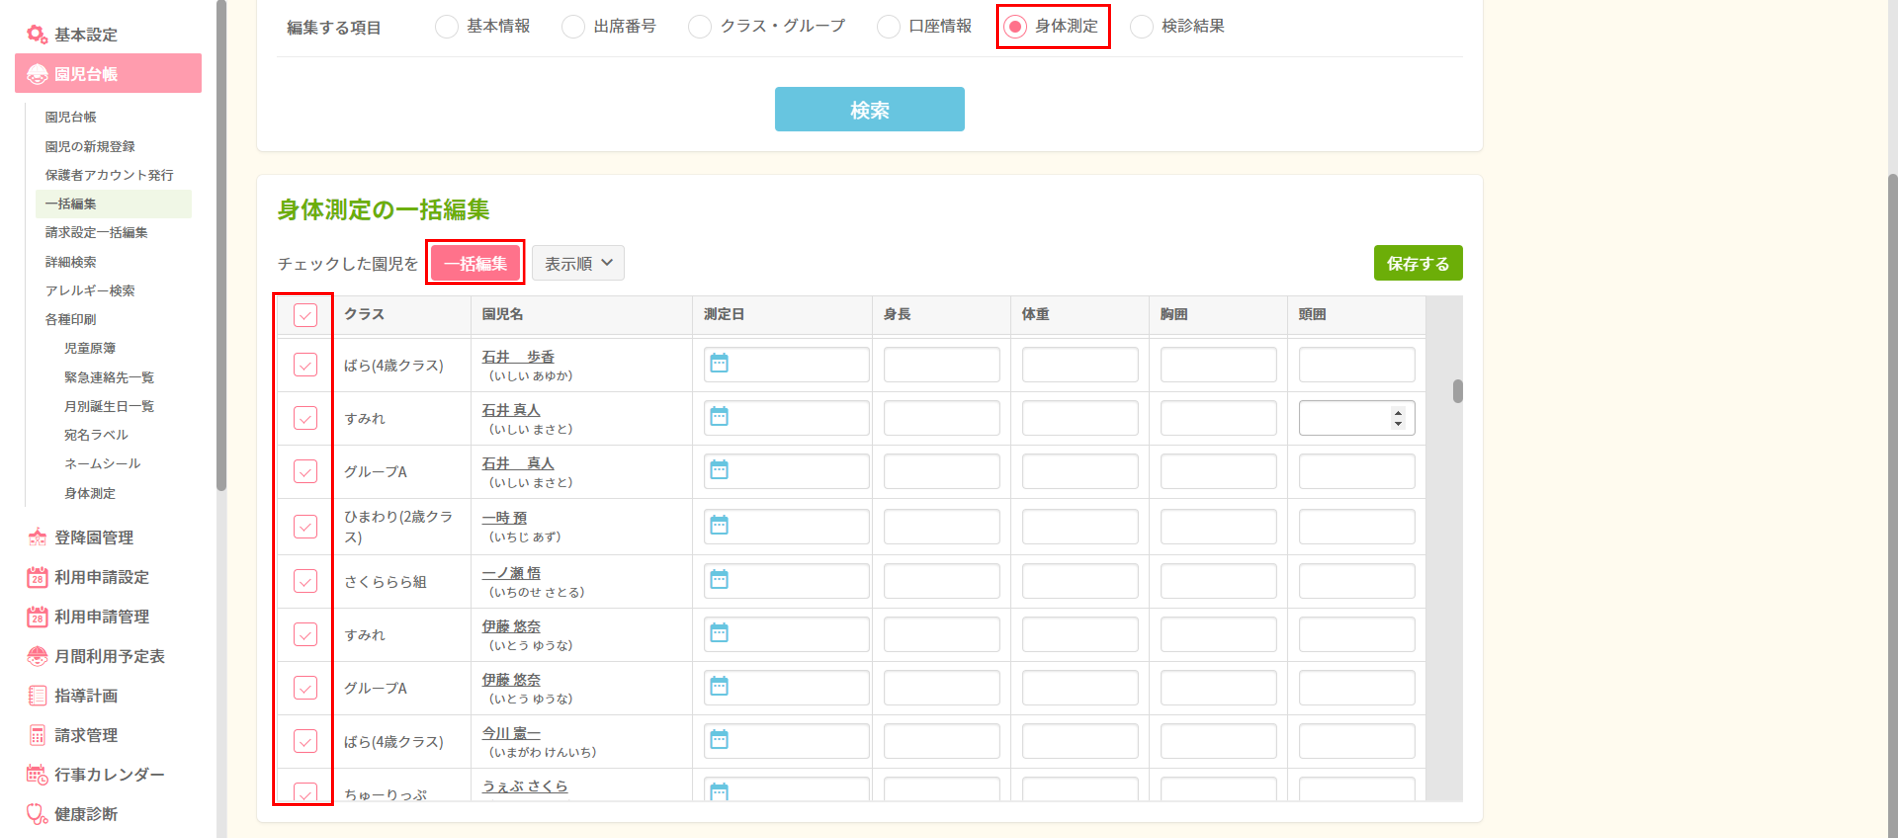Image resolution: width=1898 pixels, height=838 pixels.
Task: Open calendar icon in 一ノ瀬 悟 row
Action: point(719,580)
